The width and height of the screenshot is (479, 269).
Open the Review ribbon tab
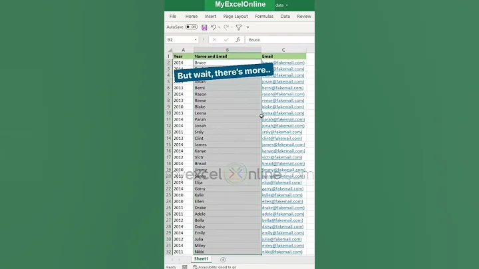pyautogui.click(x=304, y=16)
